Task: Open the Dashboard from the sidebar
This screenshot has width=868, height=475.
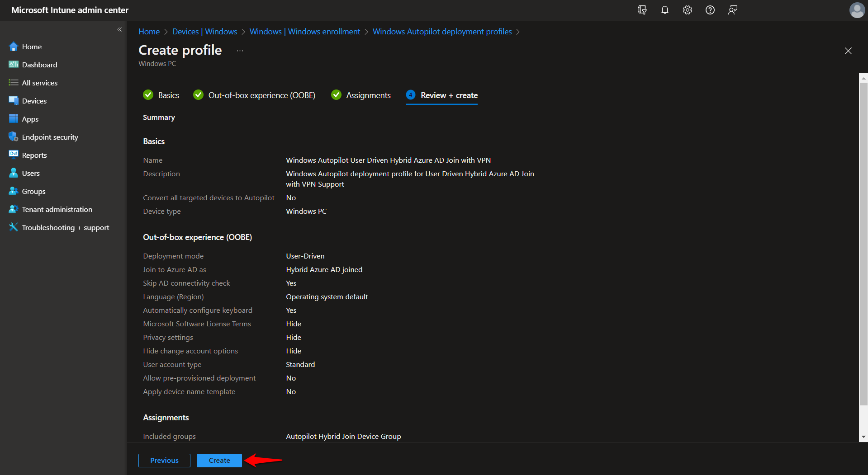Action: pyautogui.click(x=39, y=65)
